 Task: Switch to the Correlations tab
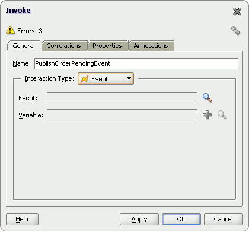coord(64,46)
